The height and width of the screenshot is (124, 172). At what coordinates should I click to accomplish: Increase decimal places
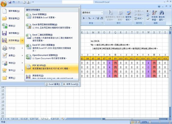[x=97, y=18]
